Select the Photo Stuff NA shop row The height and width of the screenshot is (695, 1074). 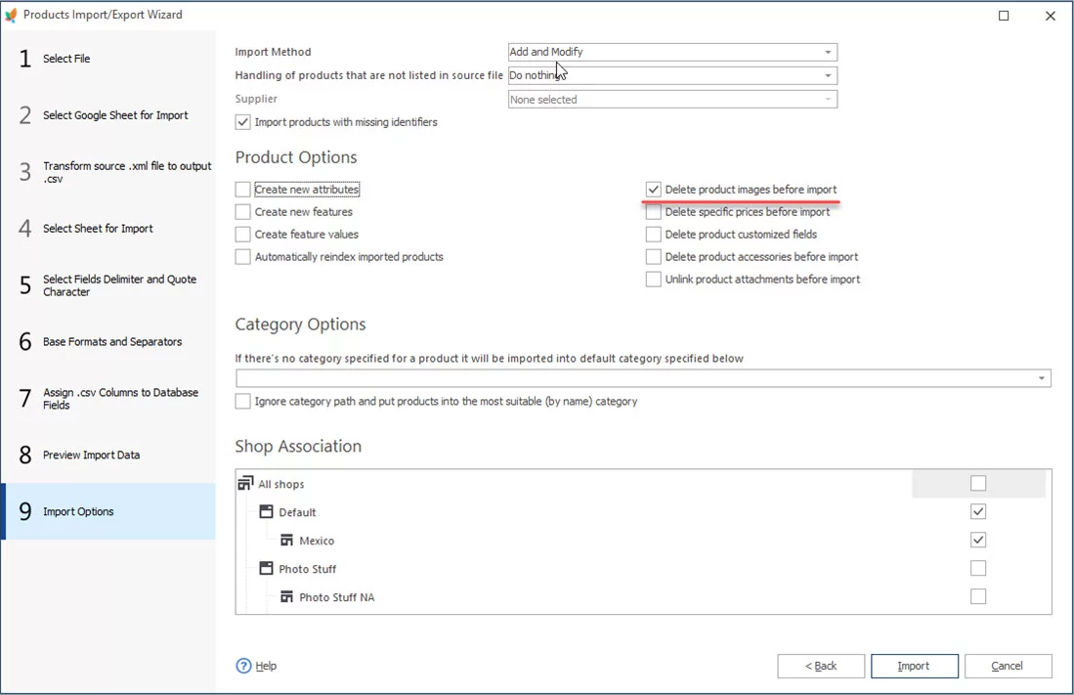[336, 597]
